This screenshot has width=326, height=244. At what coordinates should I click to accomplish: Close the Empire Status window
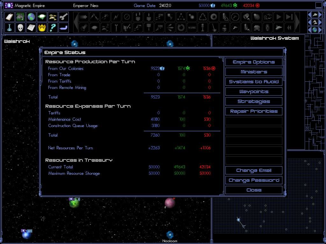tap(254, 190)
